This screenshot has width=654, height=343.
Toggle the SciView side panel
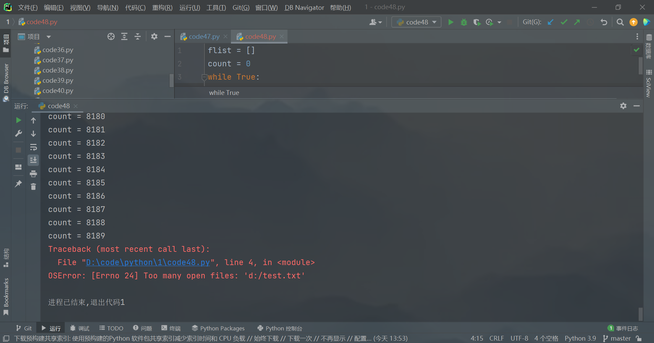(649, 83)
